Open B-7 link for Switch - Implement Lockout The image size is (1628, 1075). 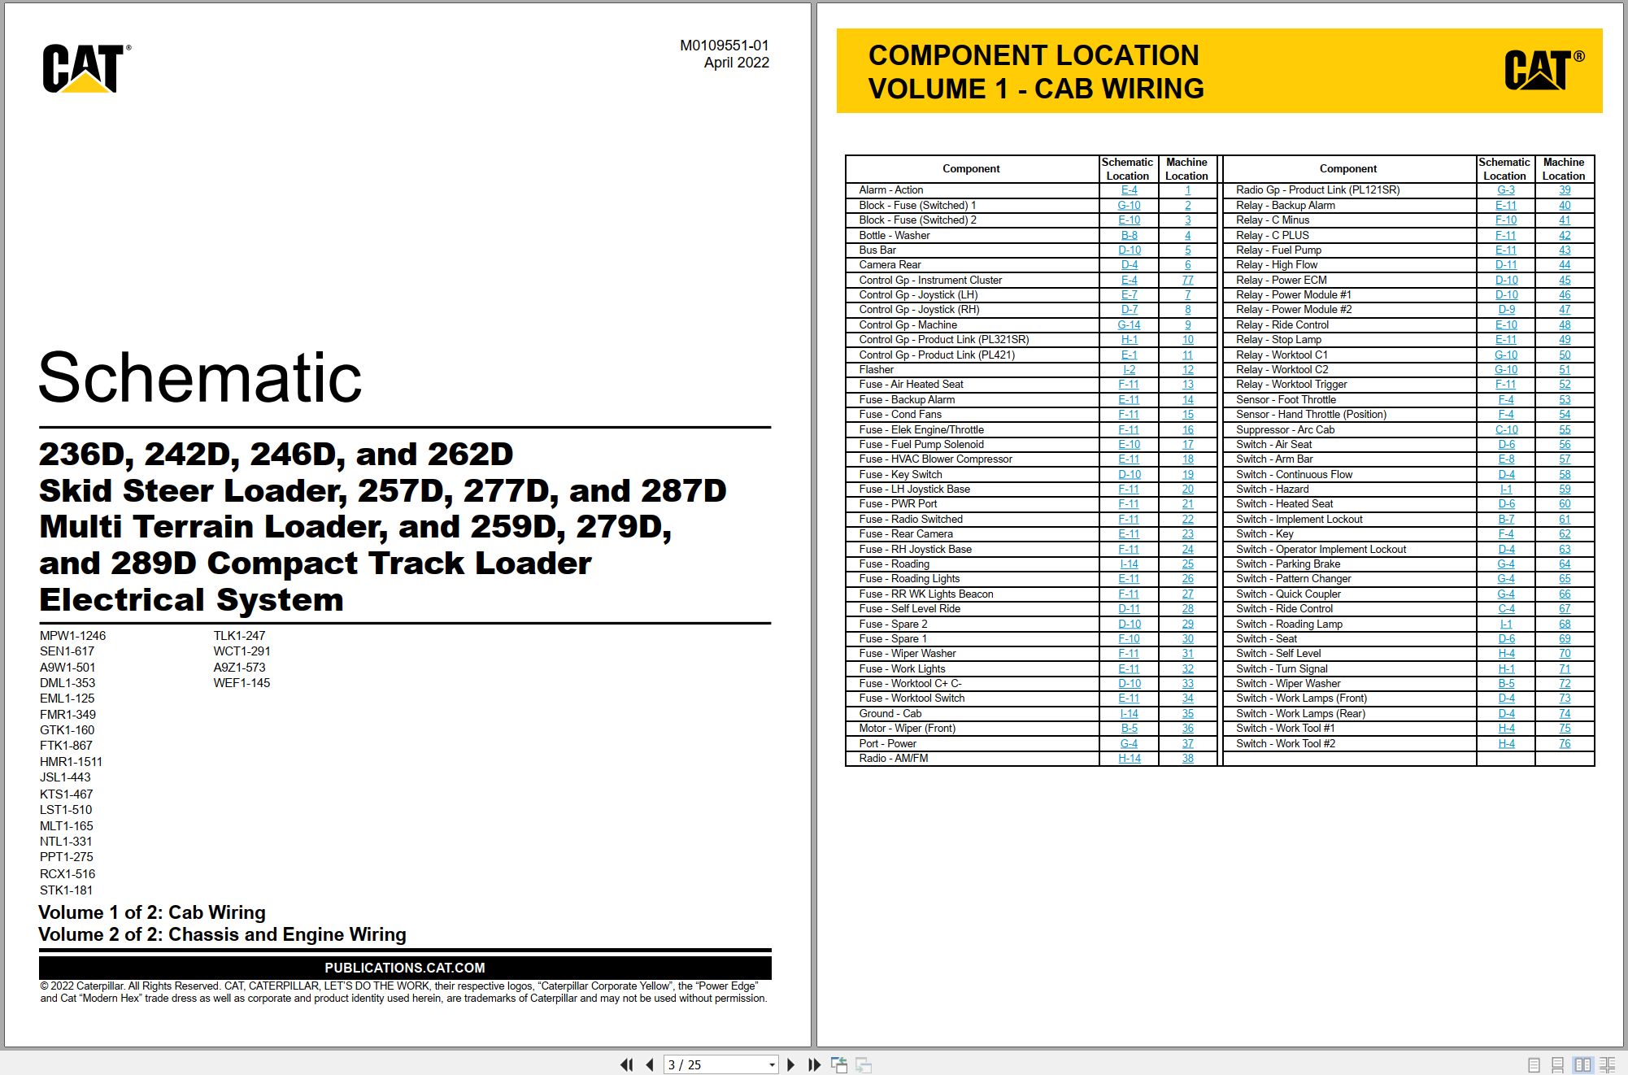(x=1506, y=519)
